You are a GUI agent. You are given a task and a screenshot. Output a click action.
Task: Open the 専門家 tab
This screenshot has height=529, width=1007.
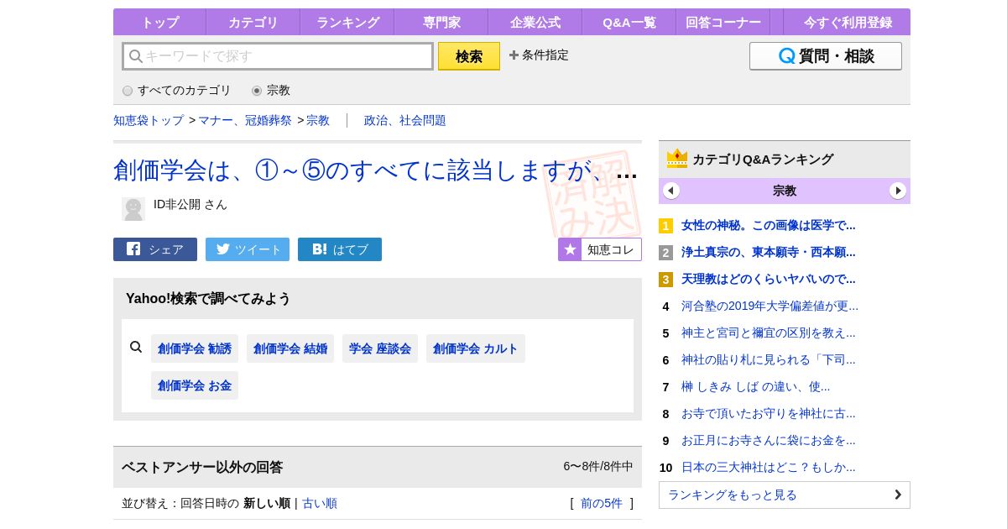click(x=441, y=23)
